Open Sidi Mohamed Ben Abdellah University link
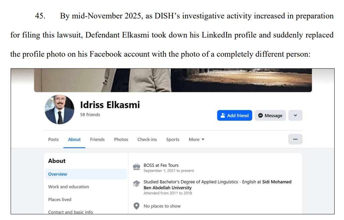Viewport: 344px width, 220px height. tap(168, 188)
